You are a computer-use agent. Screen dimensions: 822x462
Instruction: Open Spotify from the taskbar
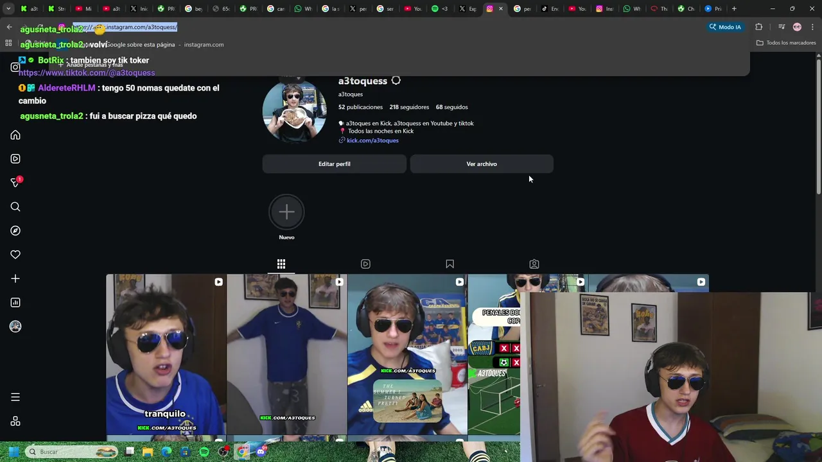pos(204,452)
